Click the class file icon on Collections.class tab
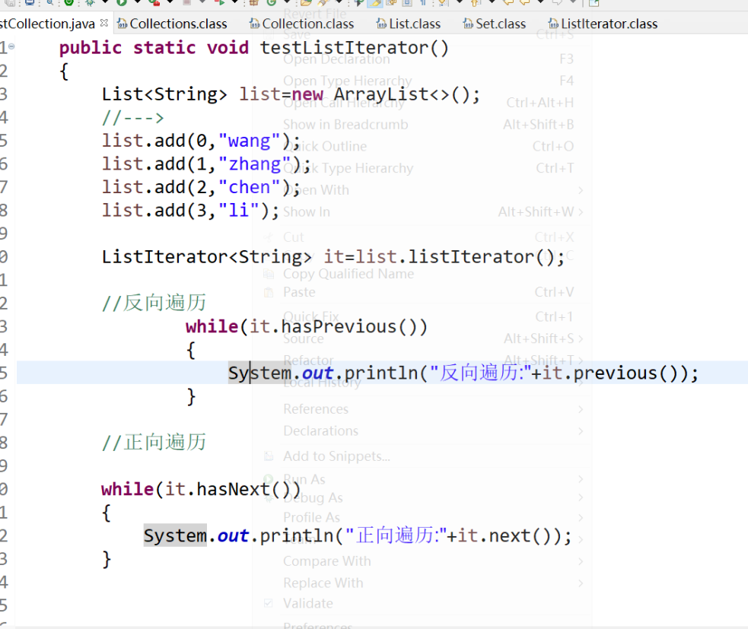 click(123, 24)
